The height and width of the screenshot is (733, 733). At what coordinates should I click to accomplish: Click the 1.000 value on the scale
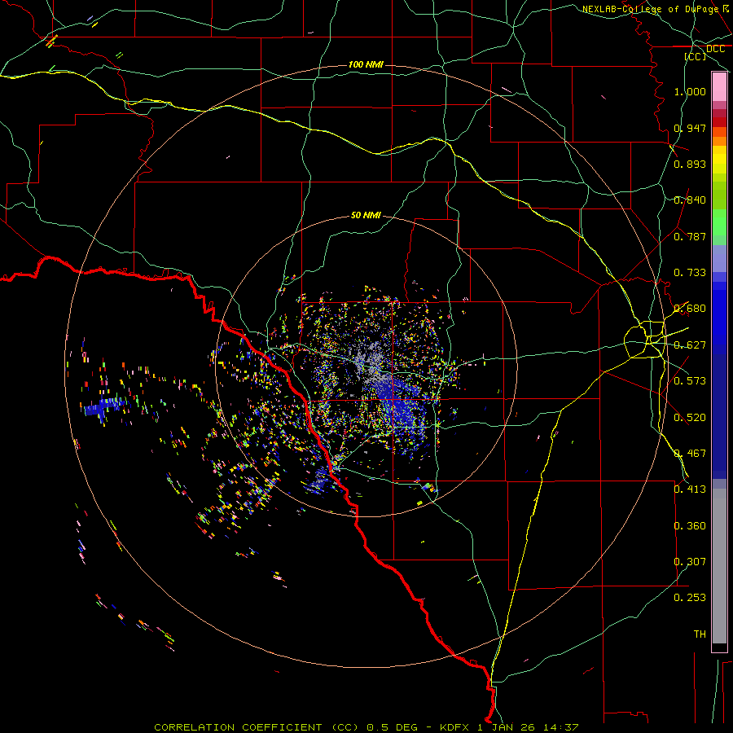[690, 91]
